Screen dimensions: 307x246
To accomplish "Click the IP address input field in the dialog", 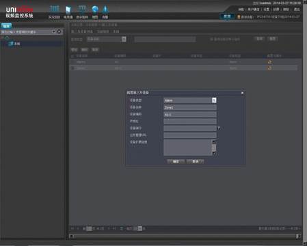I will tap(190, 121).
